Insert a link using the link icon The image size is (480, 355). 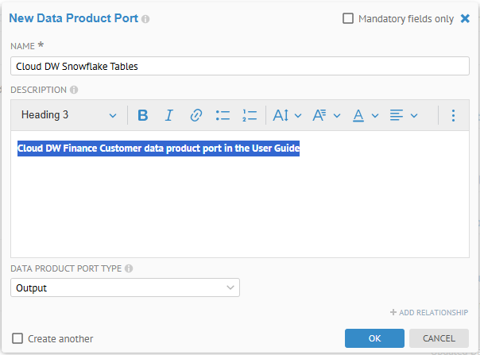coord(195,115)
